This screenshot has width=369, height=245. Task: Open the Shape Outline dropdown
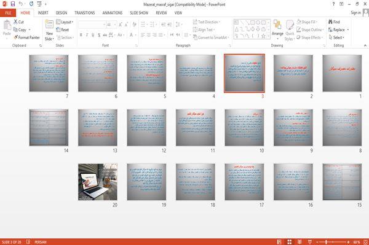click(310, 29)
